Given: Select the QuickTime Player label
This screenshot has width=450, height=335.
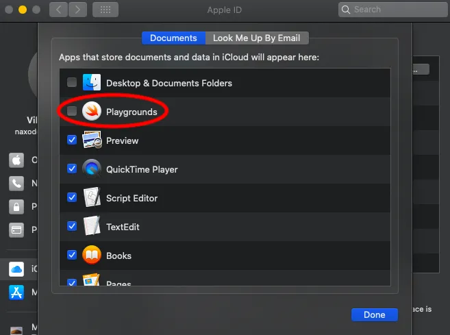Looking at the screenshot, I should click(x=142, y=169).
